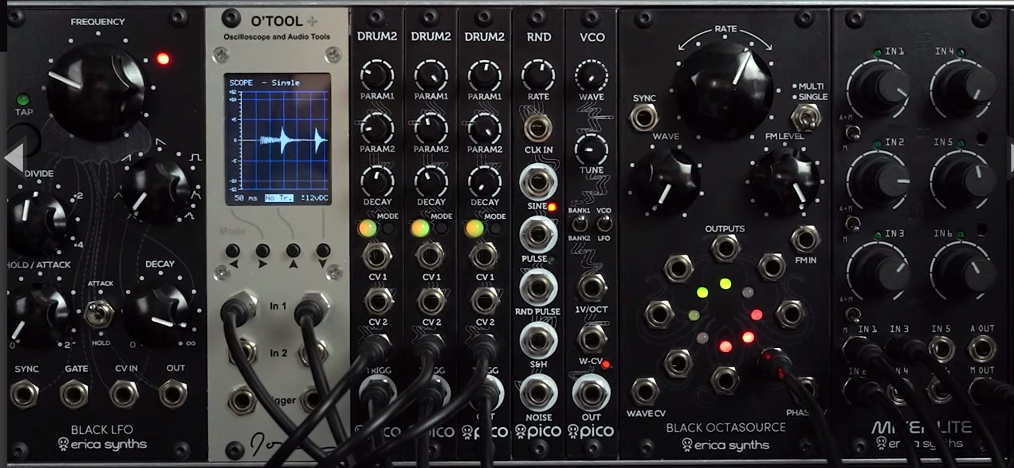Click the FM IN jack on Black Octasource
This screenshot has width=1014, height=468.
[805, 240]
